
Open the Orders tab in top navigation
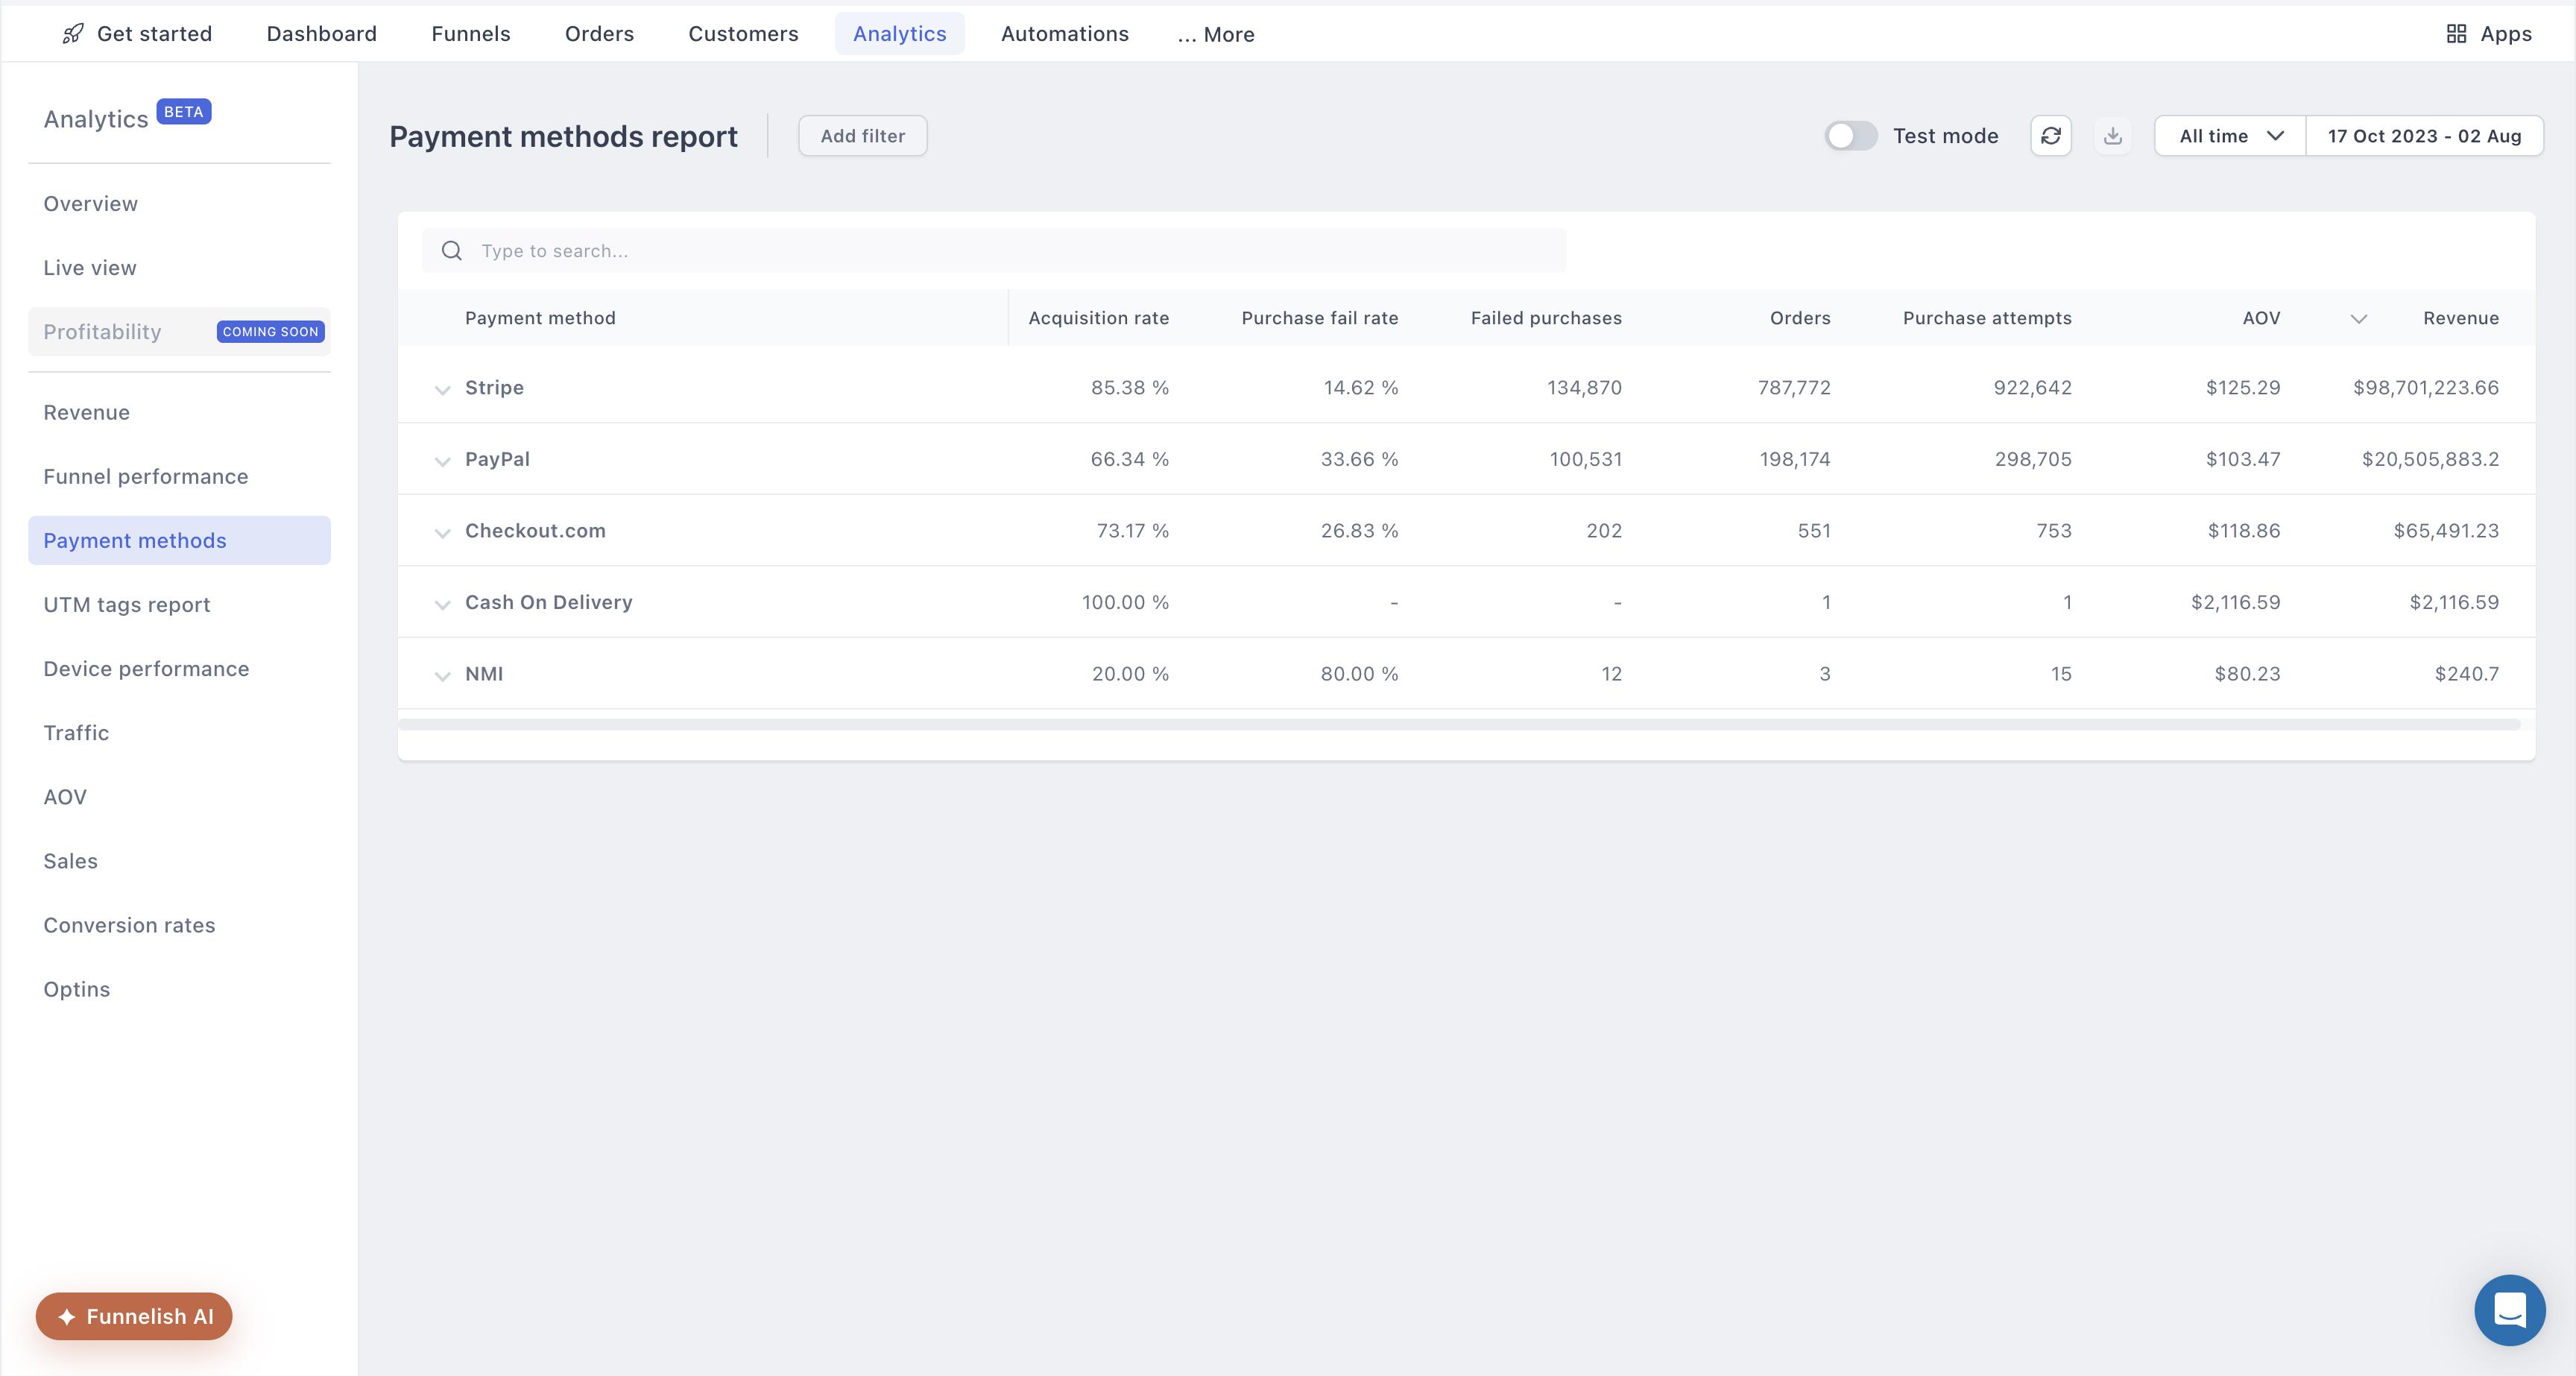pyautogui.click(x=599, y=34)
